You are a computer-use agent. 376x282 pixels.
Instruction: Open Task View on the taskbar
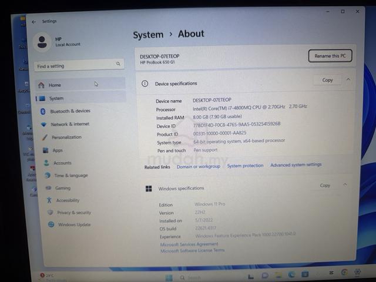[x=251, y=276]
